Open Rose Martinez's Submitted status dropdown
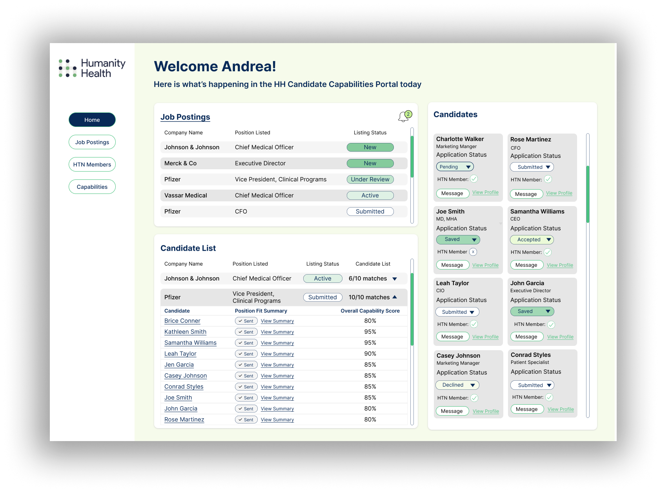 click(532, 167)
